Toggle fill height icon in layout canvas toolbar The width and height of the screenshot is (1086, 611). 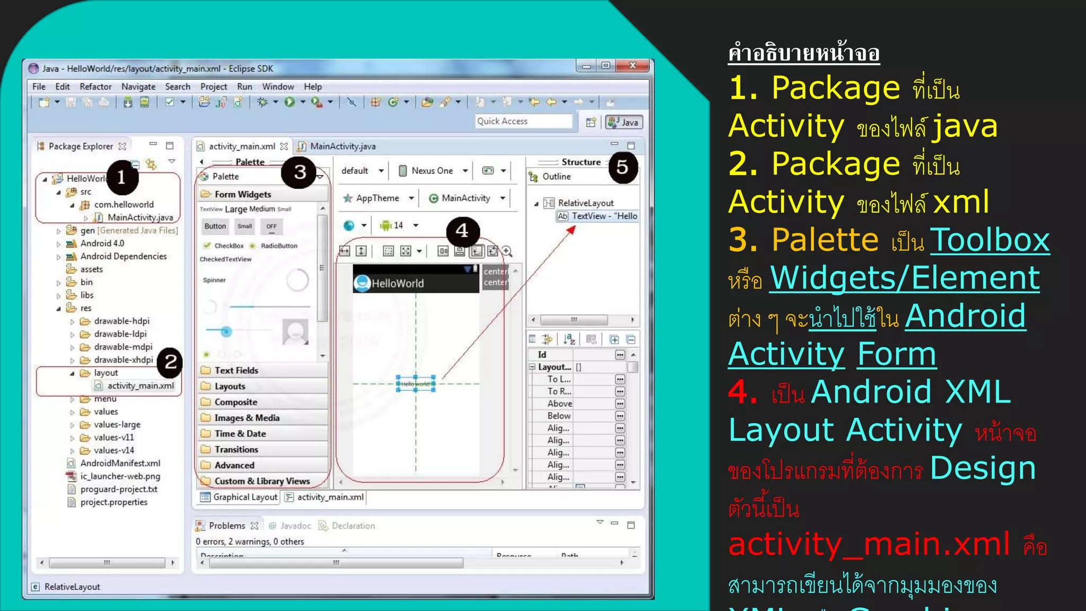tap(361, 251)
